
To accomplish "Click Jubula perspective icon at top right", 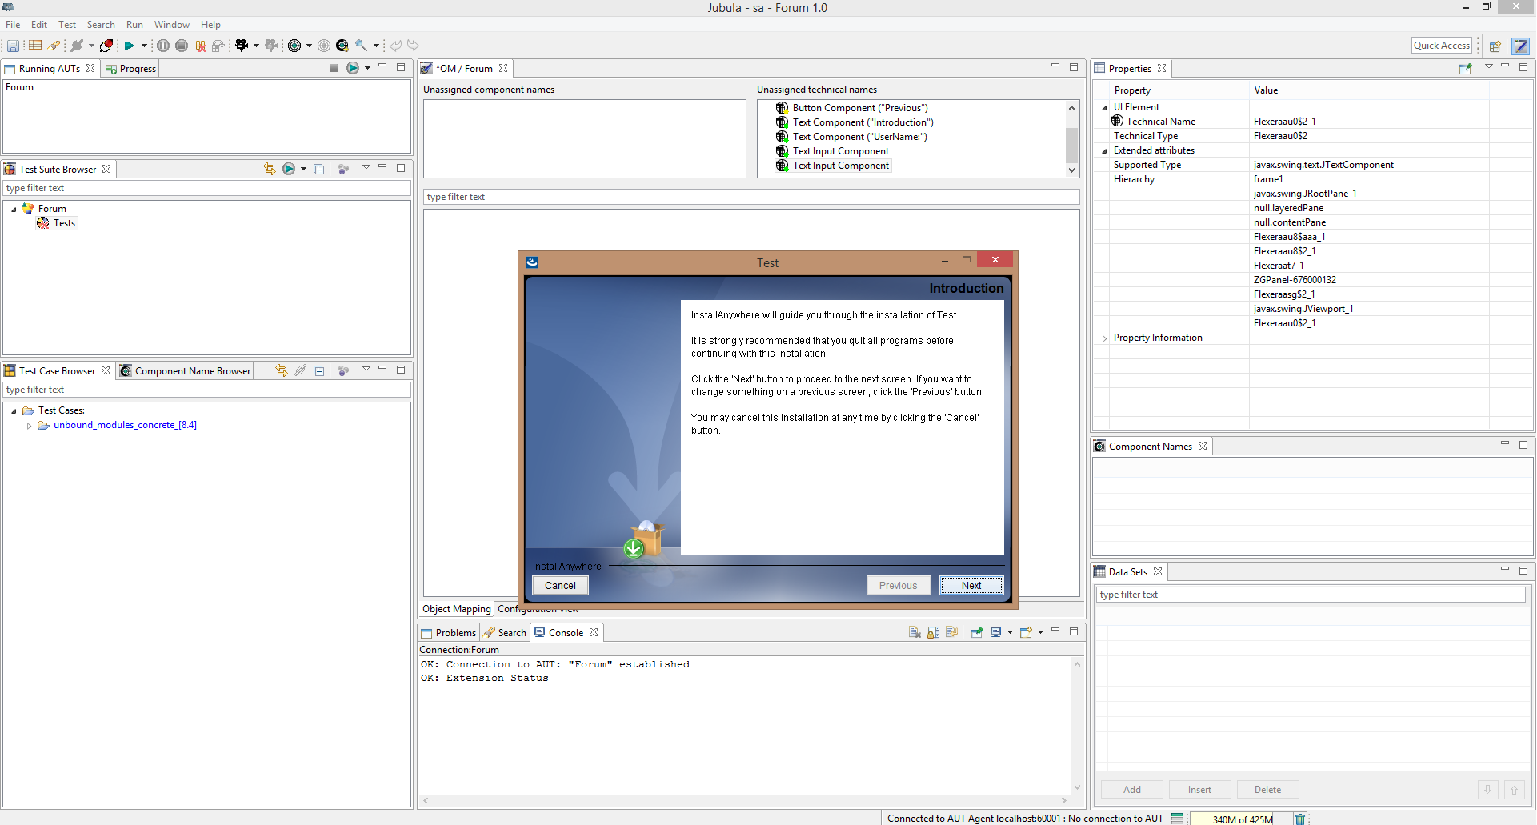I will [1521, 46].
